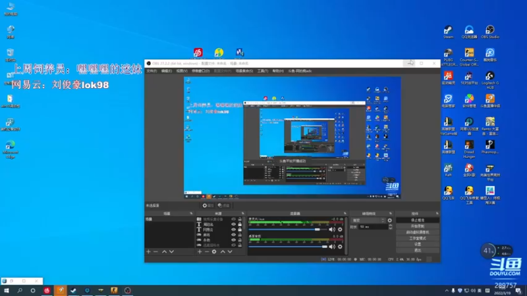Pop out the Sources dock panel
The width and height of the screenshot is (527, 296).
click(242, 213)
